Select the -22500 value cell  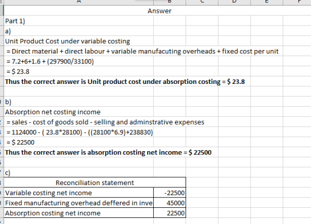pos(169,193)
